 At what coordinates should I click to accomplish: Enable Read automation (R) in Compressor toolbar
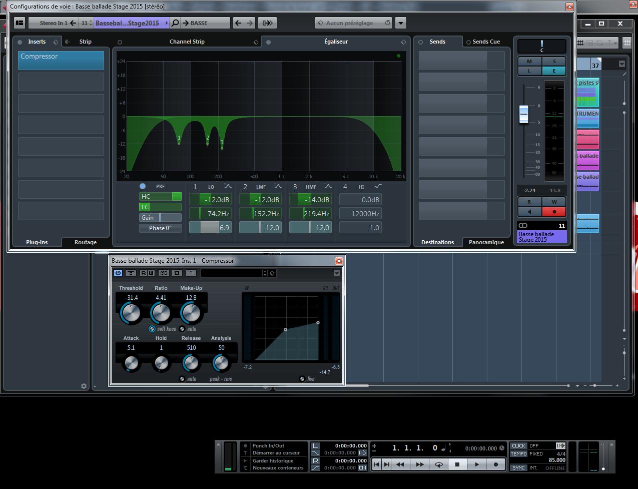(144, 273)
